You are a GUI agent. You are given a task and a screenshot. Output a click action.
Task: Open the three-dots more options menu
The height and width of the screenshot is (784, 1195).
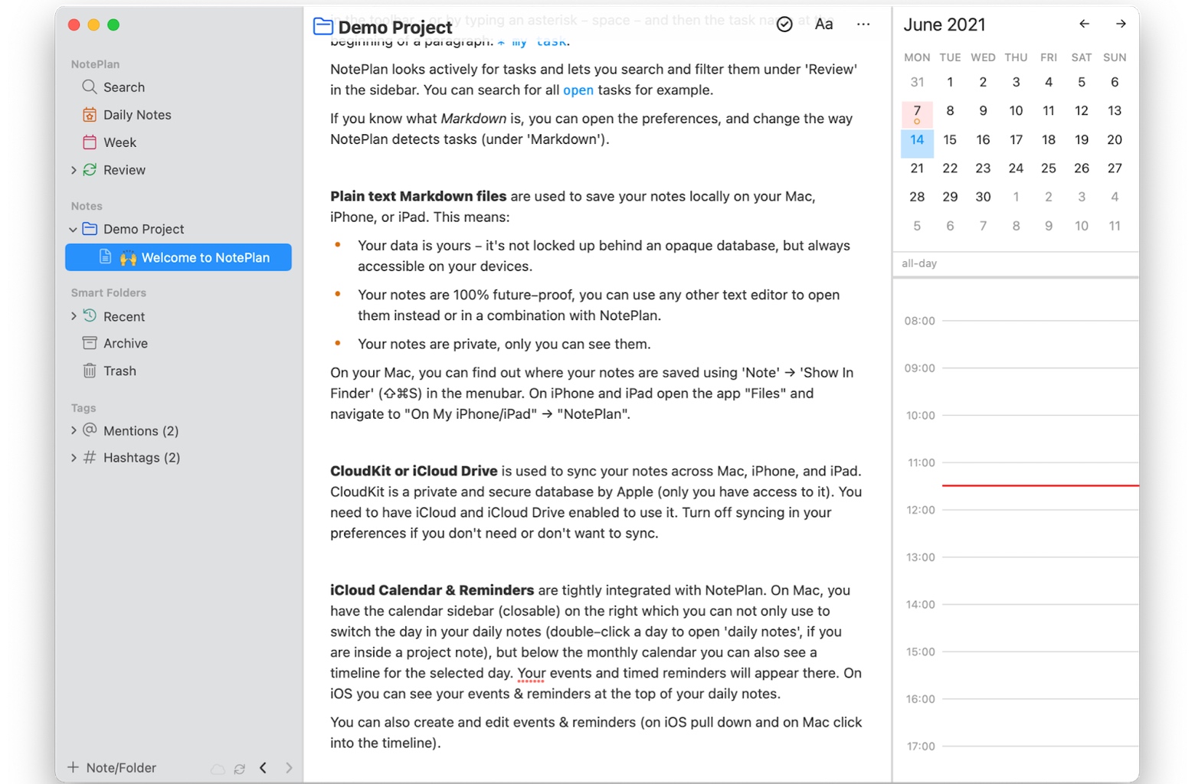(863, 24)
